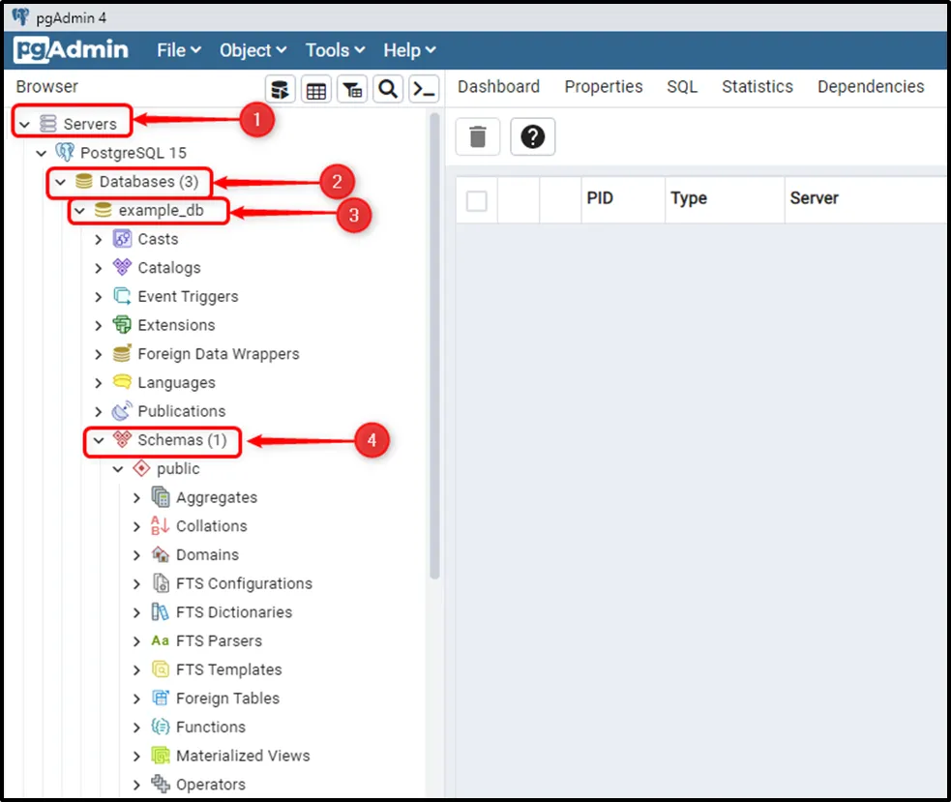Open the Tools menu
The width and height of the screenshot is (951, 802).
[335, 50]
